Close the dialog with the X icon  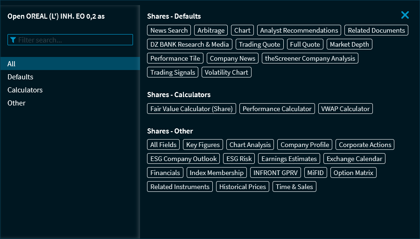coord(405,15)
